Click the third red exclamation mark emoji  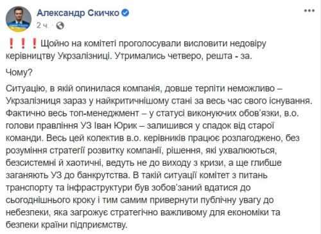34,43
